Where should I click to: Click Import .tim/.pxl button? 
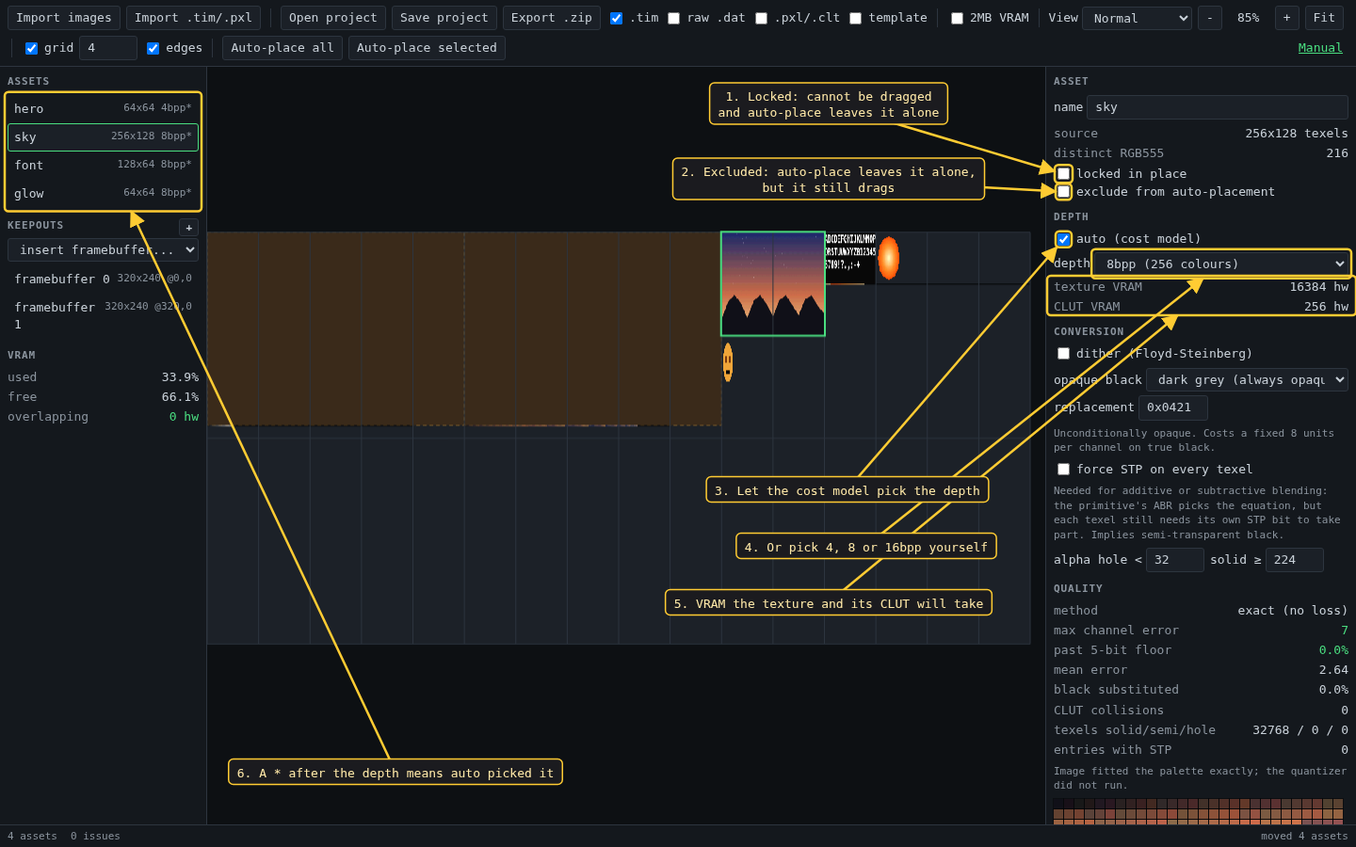(x=193, y=18)
